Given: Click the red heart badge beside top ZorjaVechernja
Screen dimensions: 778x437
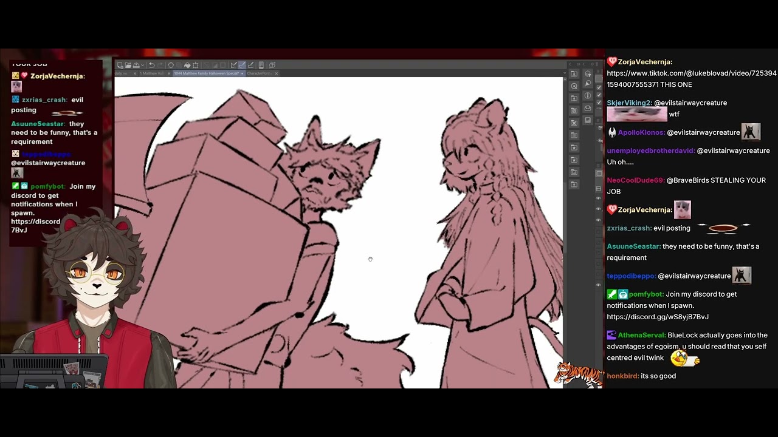Looking at the screenshot, I should pos(612,62).
